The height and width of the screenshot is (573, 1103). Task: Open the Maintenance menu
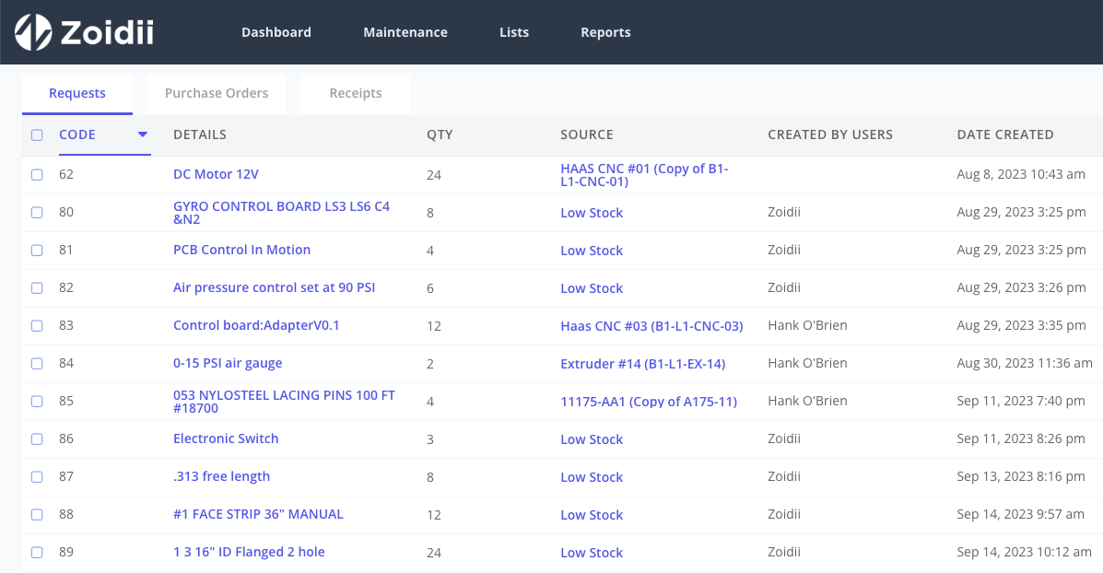click(405, 32)
